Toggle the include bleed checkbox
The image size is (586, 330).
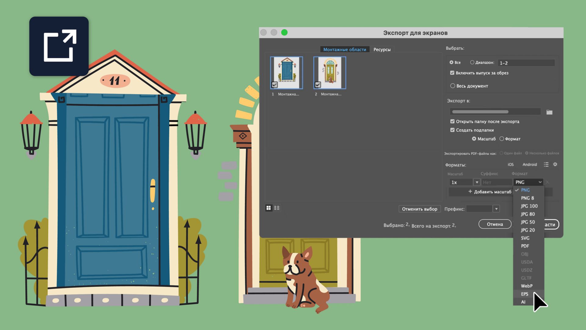[x=452, y=73]
